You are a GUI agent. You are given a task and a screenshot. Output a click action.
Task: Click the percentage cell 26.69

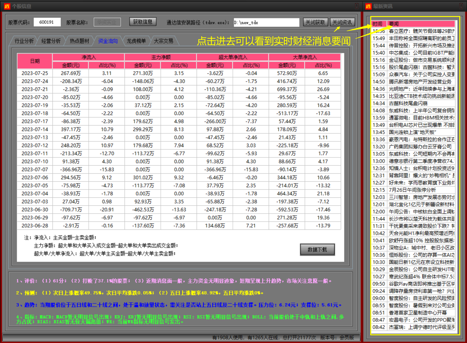[323, 89]
